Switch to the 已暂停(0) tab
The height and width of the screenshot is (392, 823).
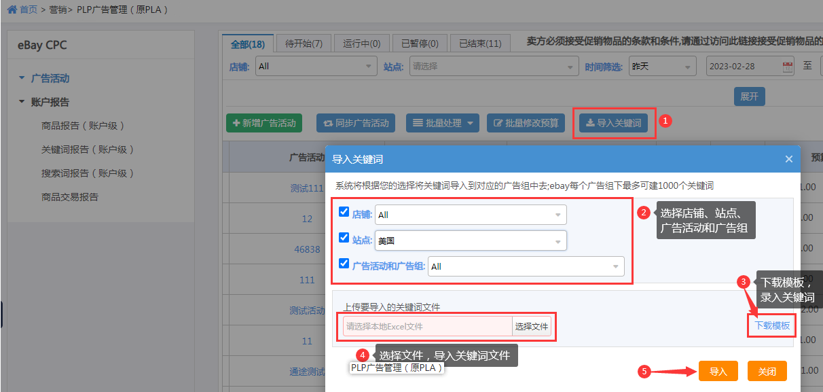pyautogui.click(x=420, y=43)
